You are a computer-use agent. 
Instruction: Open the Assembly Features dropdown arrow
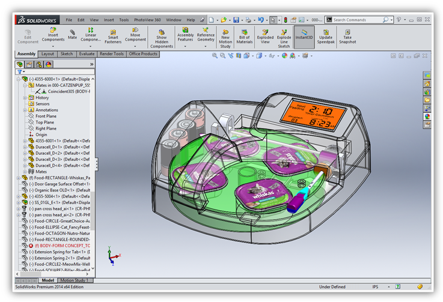tap(185, 45)
